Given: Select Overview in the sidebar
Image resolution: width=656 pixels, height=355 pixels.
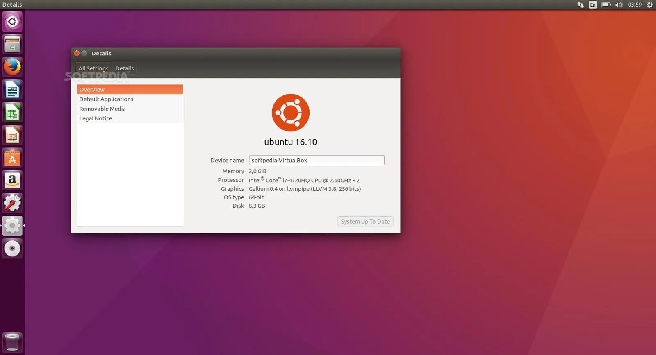Looking at the screenshot, I should [130, 89].
